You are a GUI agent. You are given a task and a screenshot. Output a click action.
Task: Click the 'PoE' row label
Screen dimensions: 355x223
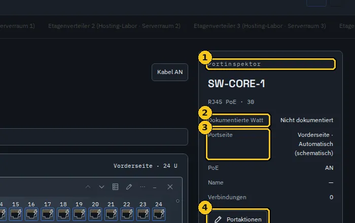tap(213, 168)
